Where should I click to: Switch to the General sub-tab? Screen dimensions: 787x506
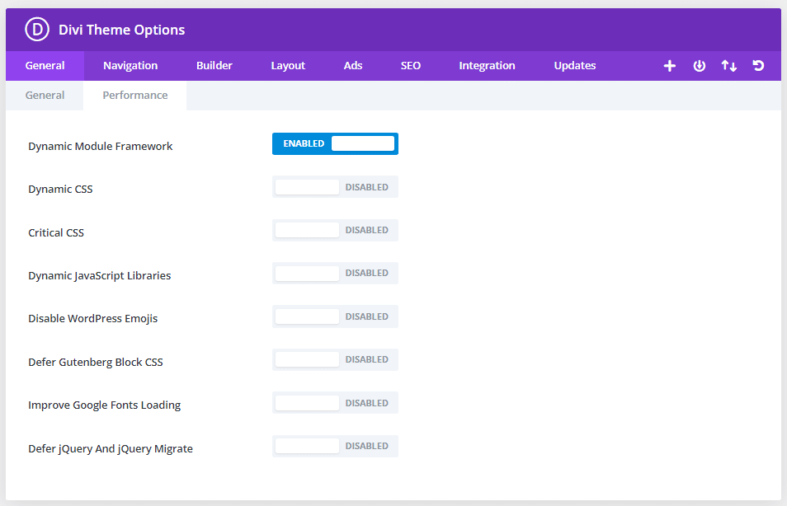45,96
